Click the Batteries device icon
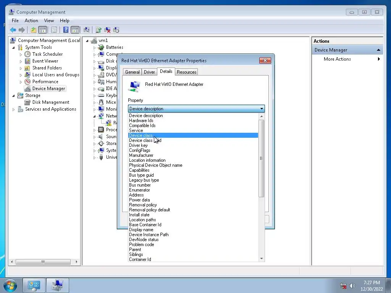This screenshot has width=391, height=293. (101, 47)
